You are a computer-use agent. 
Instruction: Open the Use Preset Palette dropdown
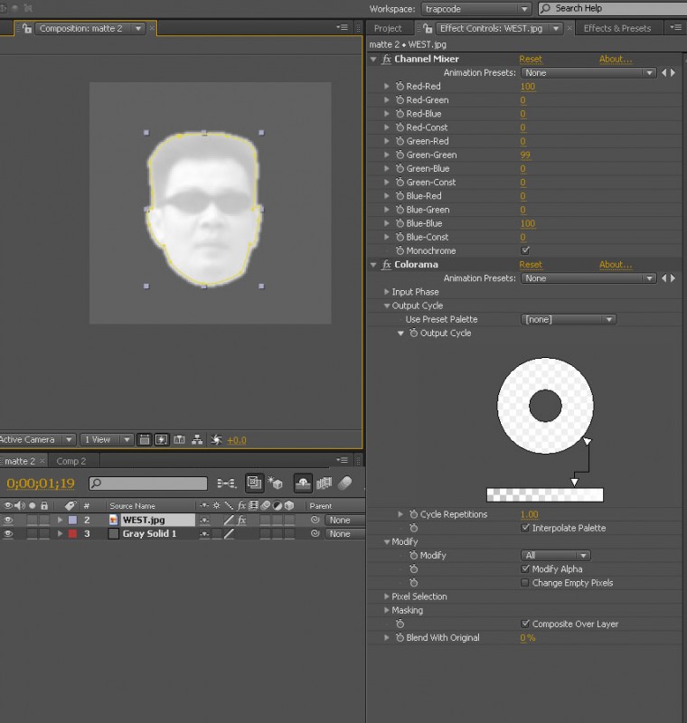pyautogui.click(x=569, y=319)
